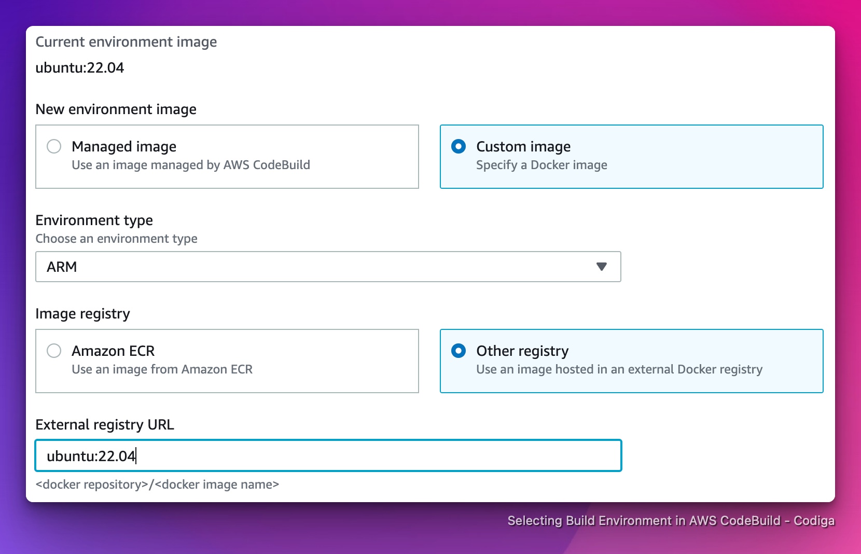This screenshot has width=861, height=554.
Task: Click the 'Use an image from Amazon ECR' text
Action: click(162, 369)
